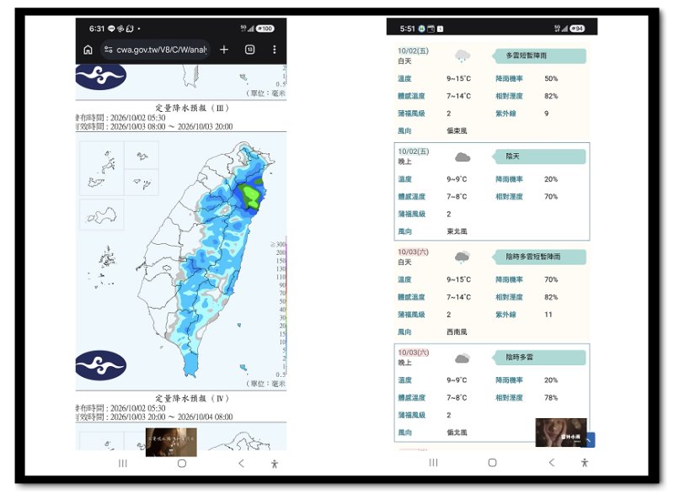Tap the Chrome home icon in left phone

click(88, 50)
